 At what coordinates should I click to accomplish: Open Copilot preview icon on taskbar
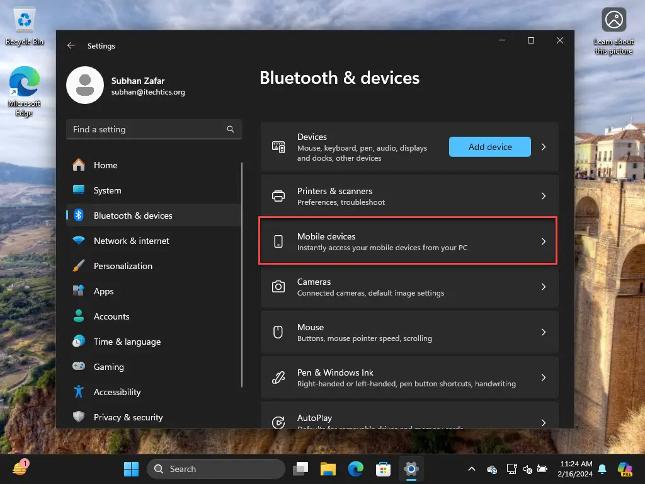[x=625, y=469]
